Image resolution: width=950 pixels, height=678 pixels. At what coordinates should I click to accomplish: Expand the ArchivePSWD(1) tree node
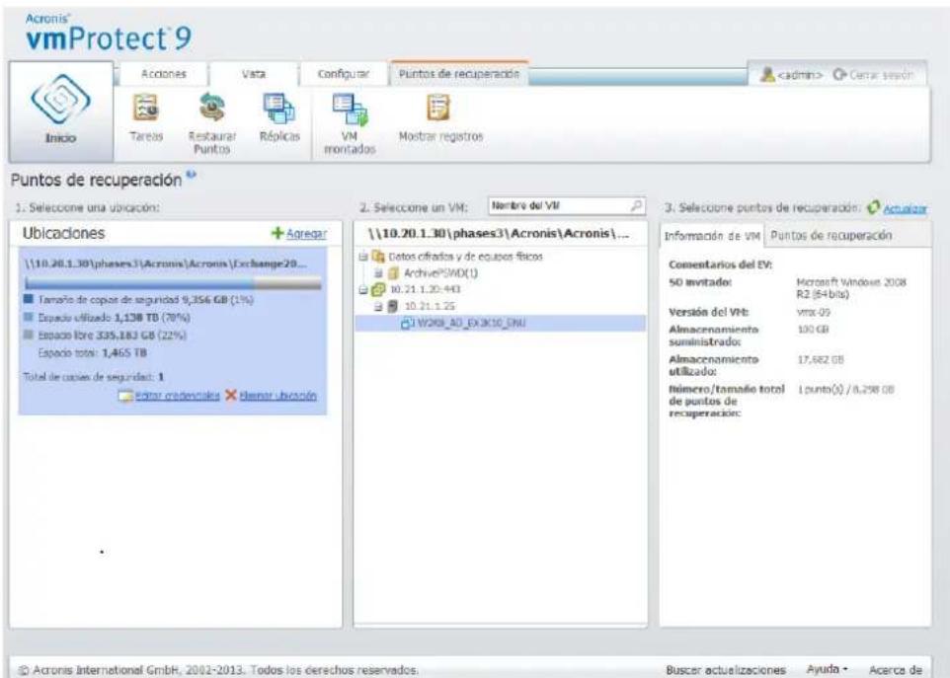pyautogui.click(x=378, y=273)
